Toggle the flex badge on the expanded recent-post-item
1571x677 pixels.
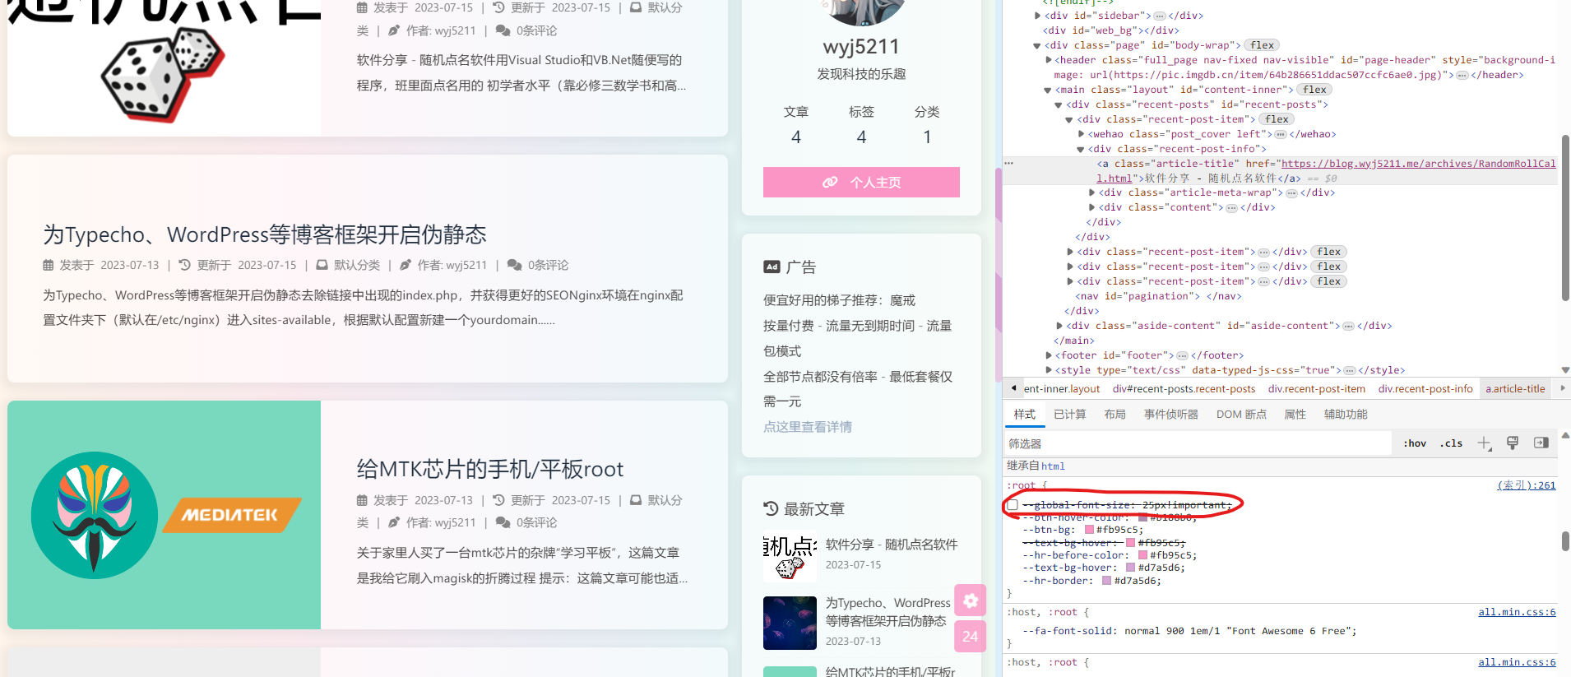coord(1277,119)
